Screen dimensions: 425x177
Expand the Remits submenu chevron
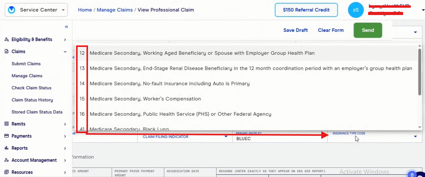click(x=65, y=124)
